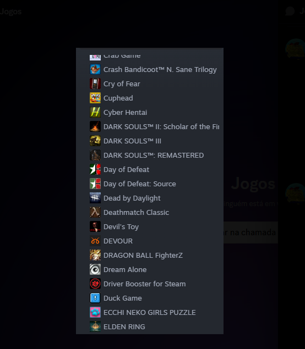Click the Duck Game exclamation icon
The width and height of the screenshot is (305, 349).
point(95,298)
